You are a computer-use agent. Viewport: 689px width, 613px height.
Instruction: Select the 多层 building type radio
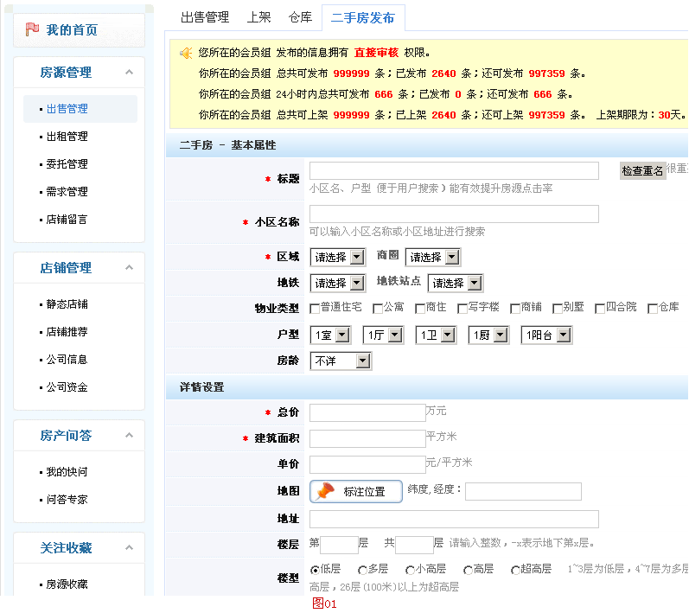(x=362, y=570)
